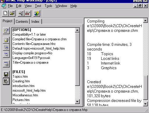Click the Add/Modify window definitions icon

pyautogui.click(x=6, y=47)
